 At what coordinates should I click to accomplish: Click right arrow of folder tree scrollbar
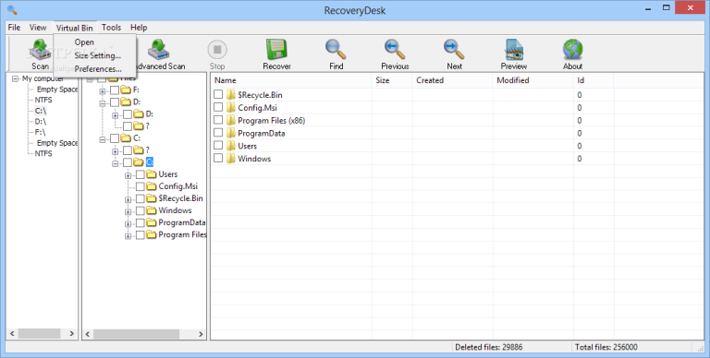coord(201,334)
